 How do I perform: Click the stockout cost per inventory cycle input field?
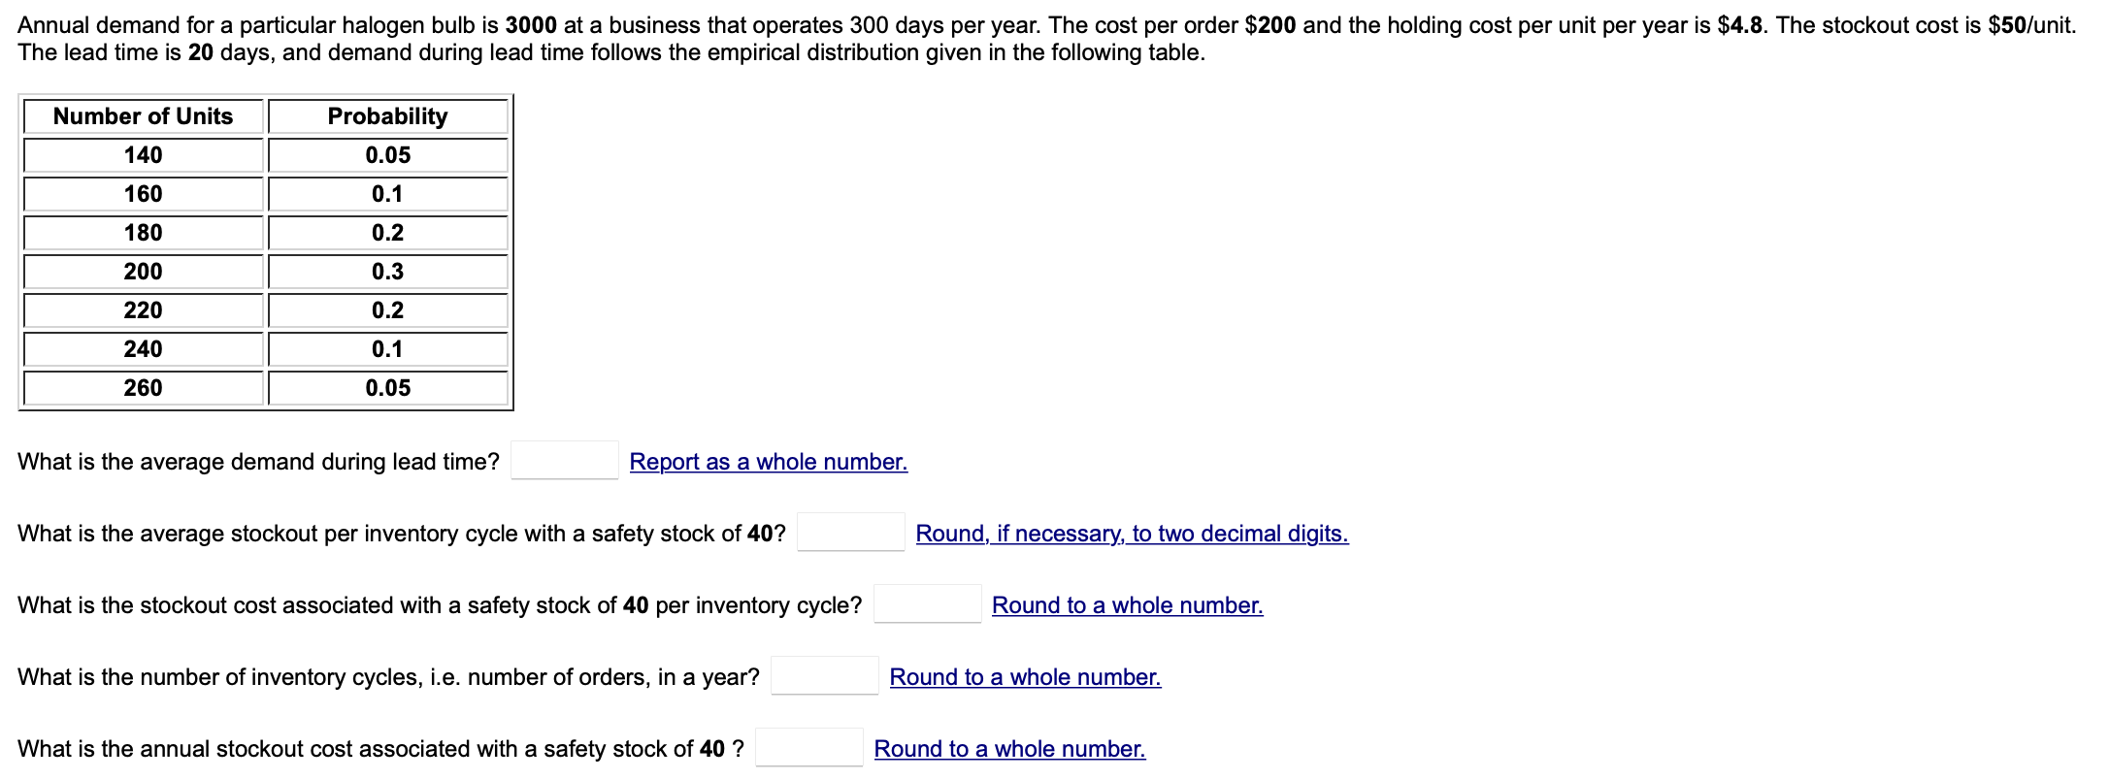(927, 603)
